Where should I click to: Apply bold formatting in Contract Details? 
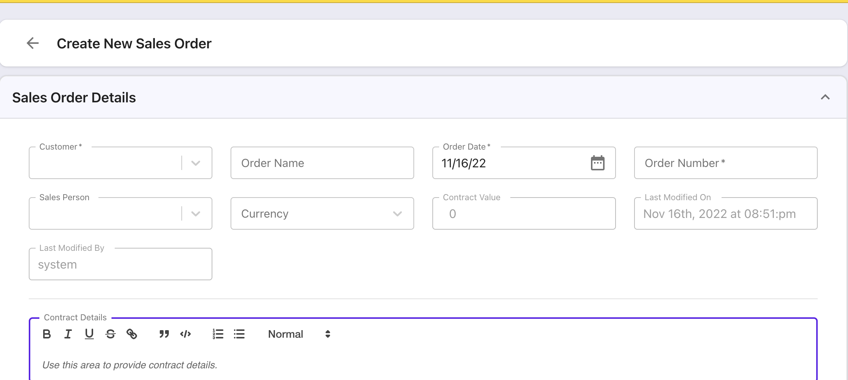click(47, 334)
